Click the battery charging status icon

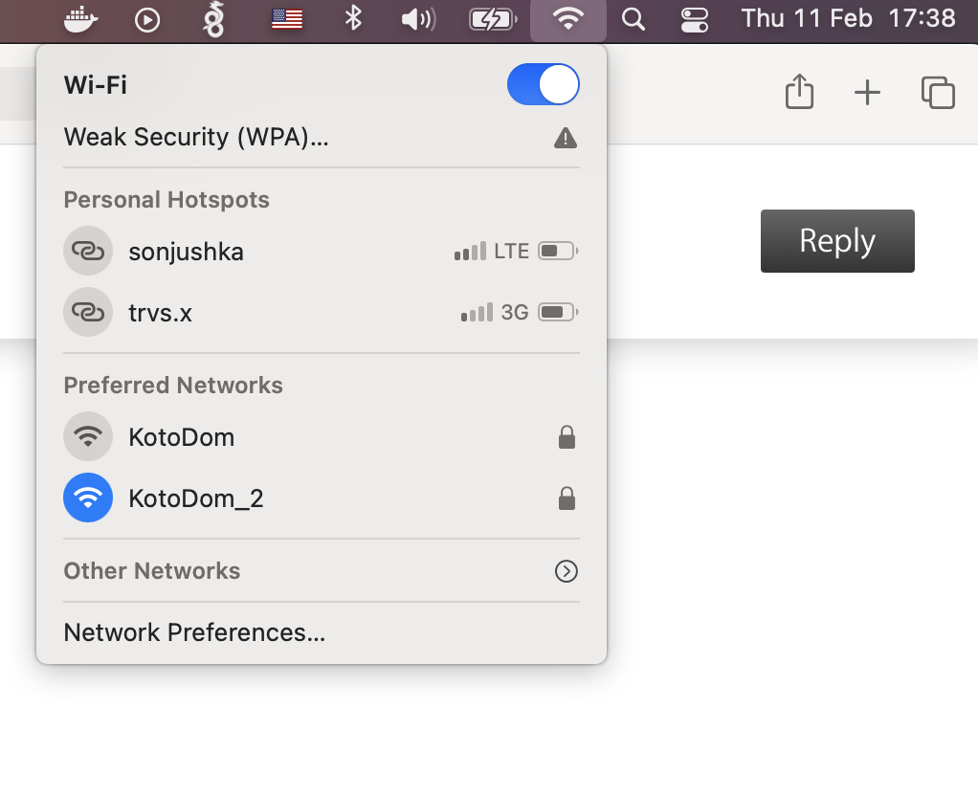[x=492, y=18]
